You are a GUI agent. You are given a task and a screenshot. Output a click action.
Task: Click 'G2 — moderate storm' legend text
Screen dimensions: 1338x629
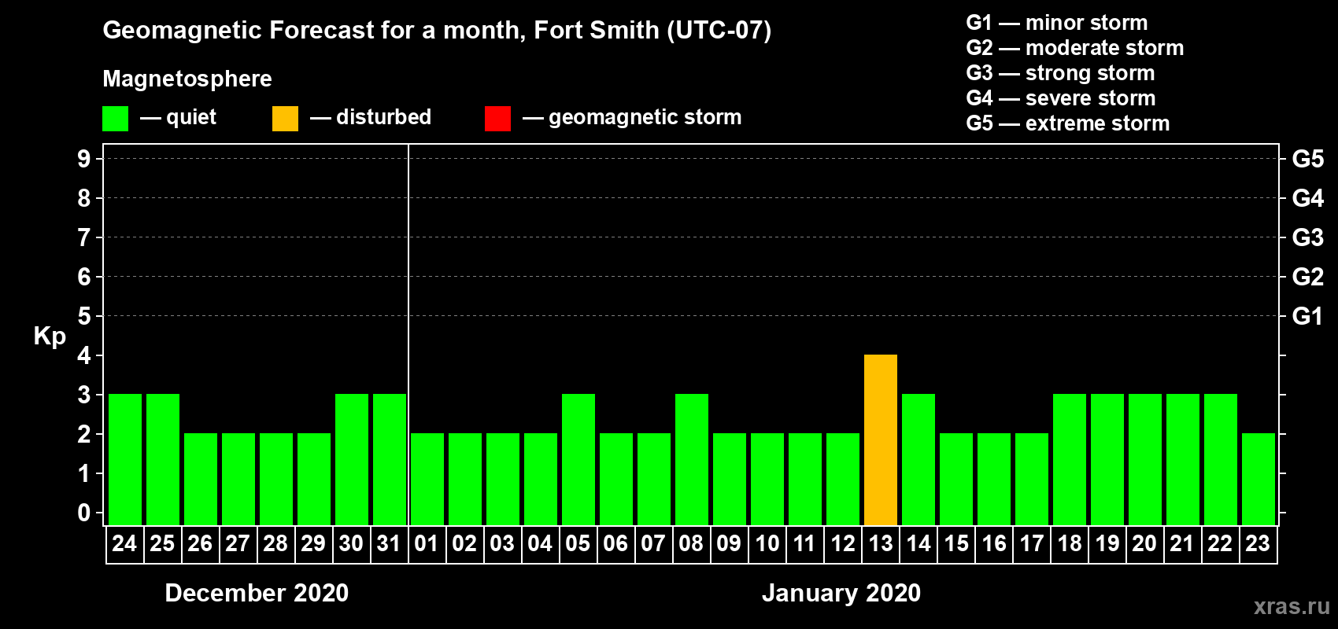pyautogui.click(x=1075, y=48)
